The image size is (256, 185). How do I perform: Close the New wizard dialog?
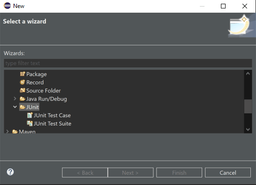(x=245, y=6)
